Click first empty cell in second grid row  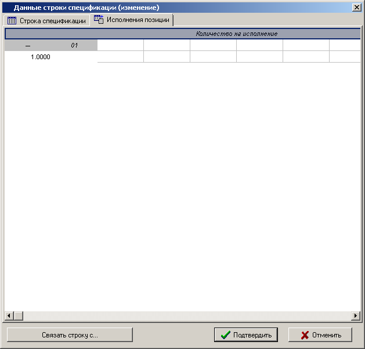pos(120,57)
